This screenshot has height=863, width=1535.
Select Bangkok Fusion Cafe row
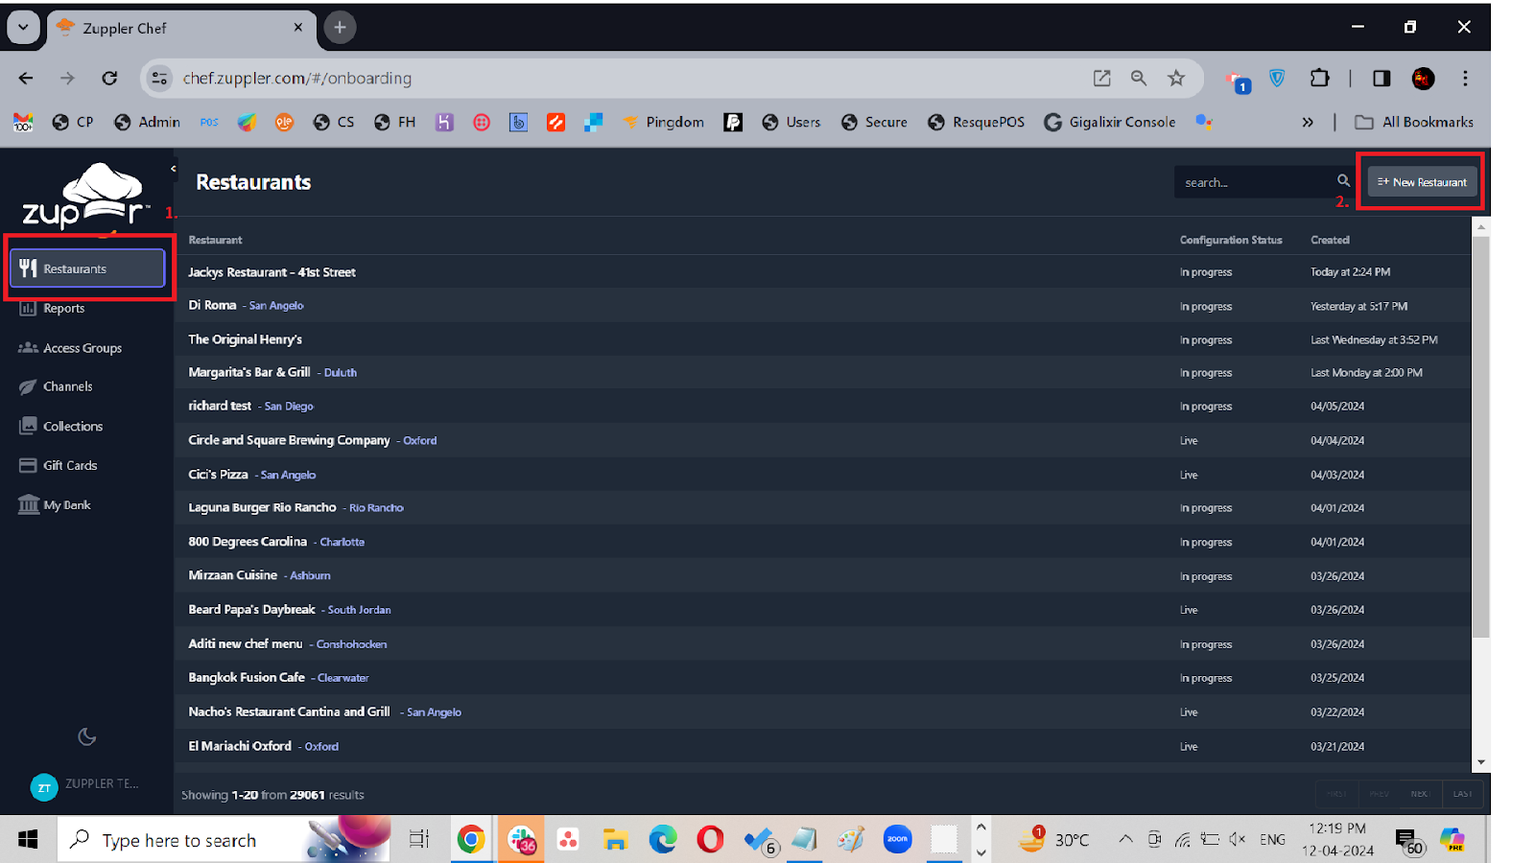tap(822, 678)
